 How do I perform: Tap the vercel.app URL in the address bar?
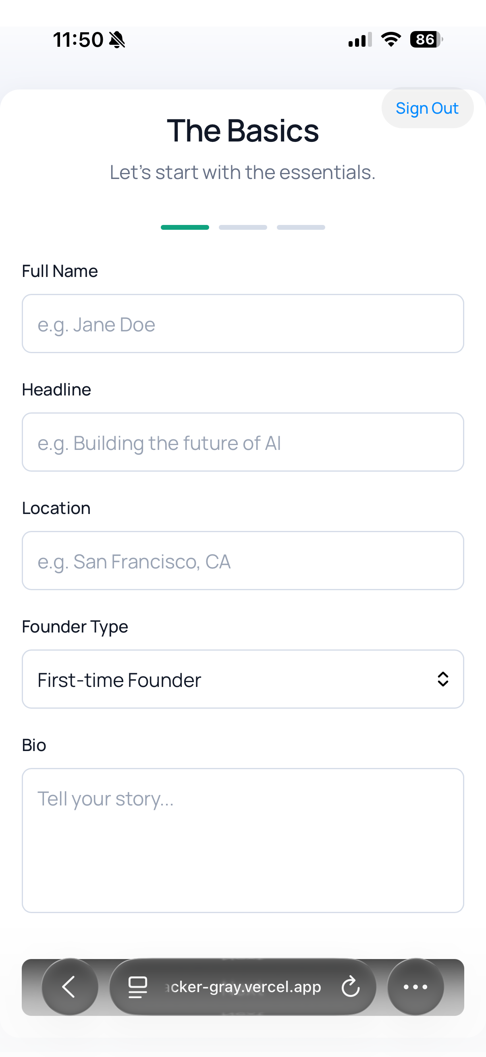[245, 987]
